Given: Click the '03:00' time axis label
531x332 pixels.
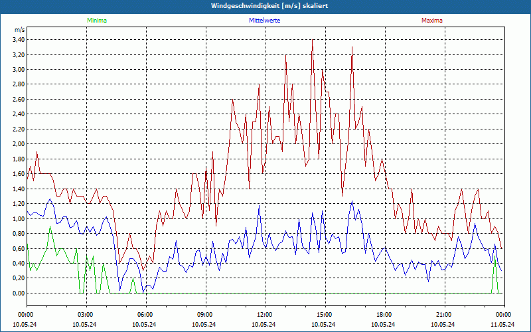Looking at the screenshot, I should tap(86, 315).
